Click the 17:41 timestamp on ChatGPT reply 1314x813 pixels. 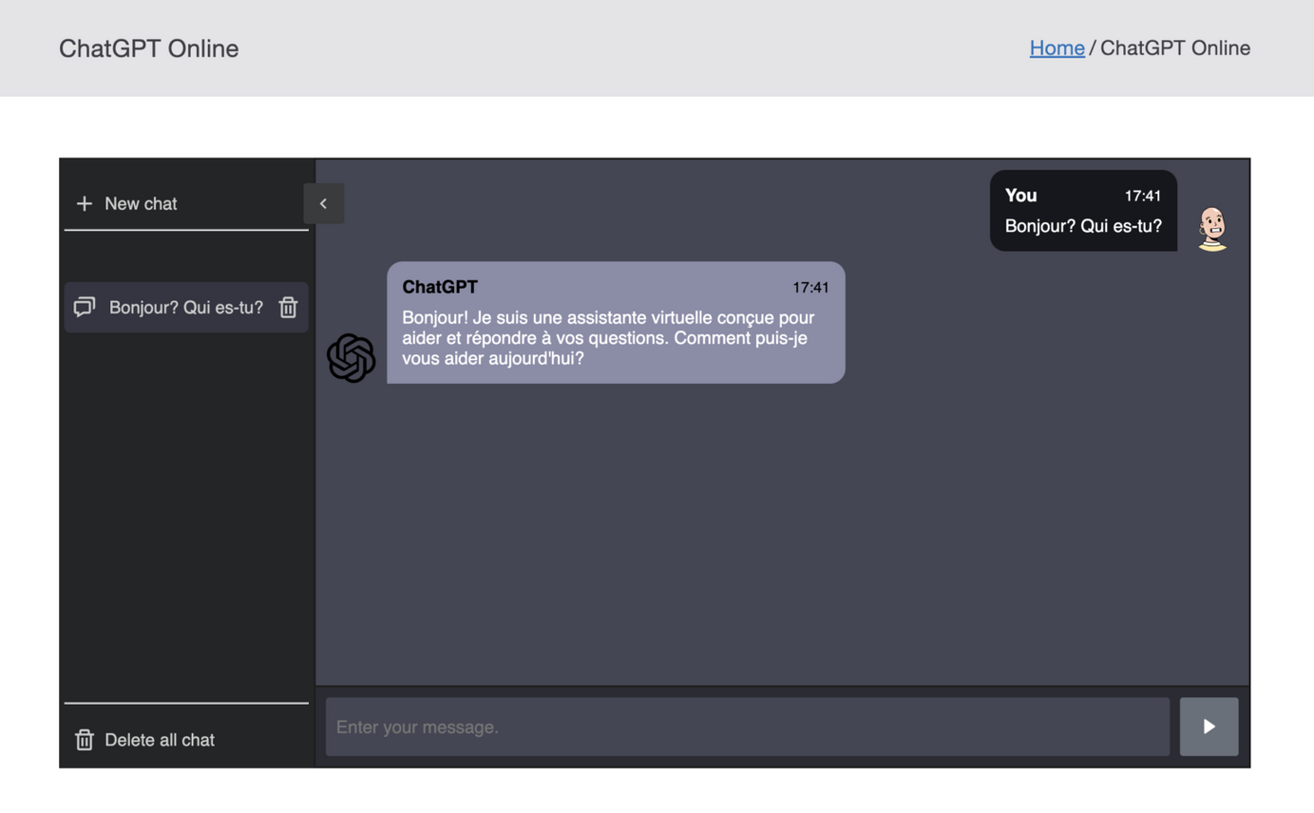811,287
